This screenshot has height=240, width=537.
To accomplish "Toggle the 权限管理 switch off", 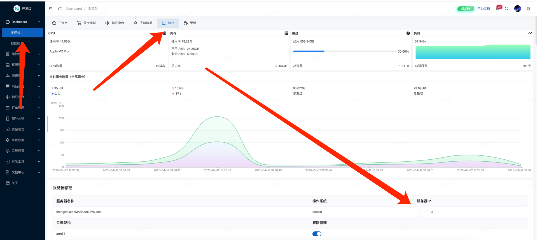I will 317,234.
